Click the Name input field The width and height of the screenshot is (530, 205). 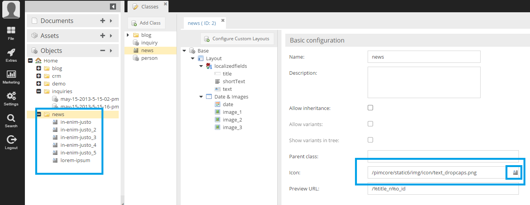(424, 57)
